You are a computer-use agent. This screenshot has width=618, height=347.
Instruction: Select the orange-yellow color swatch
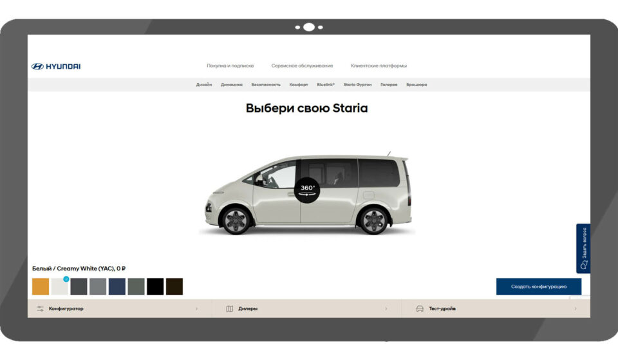[41, 287]
